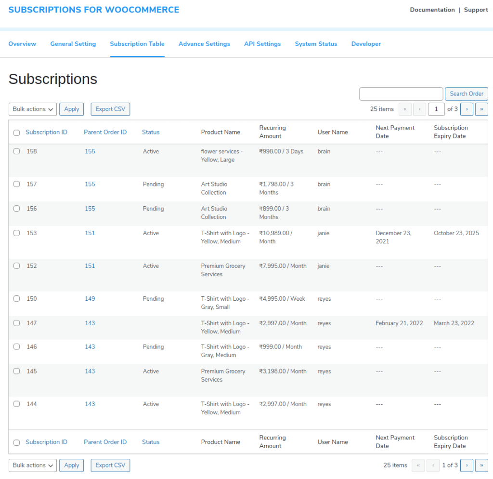
Task: Go to the previous page from top pagination
Action: point(419,109)
